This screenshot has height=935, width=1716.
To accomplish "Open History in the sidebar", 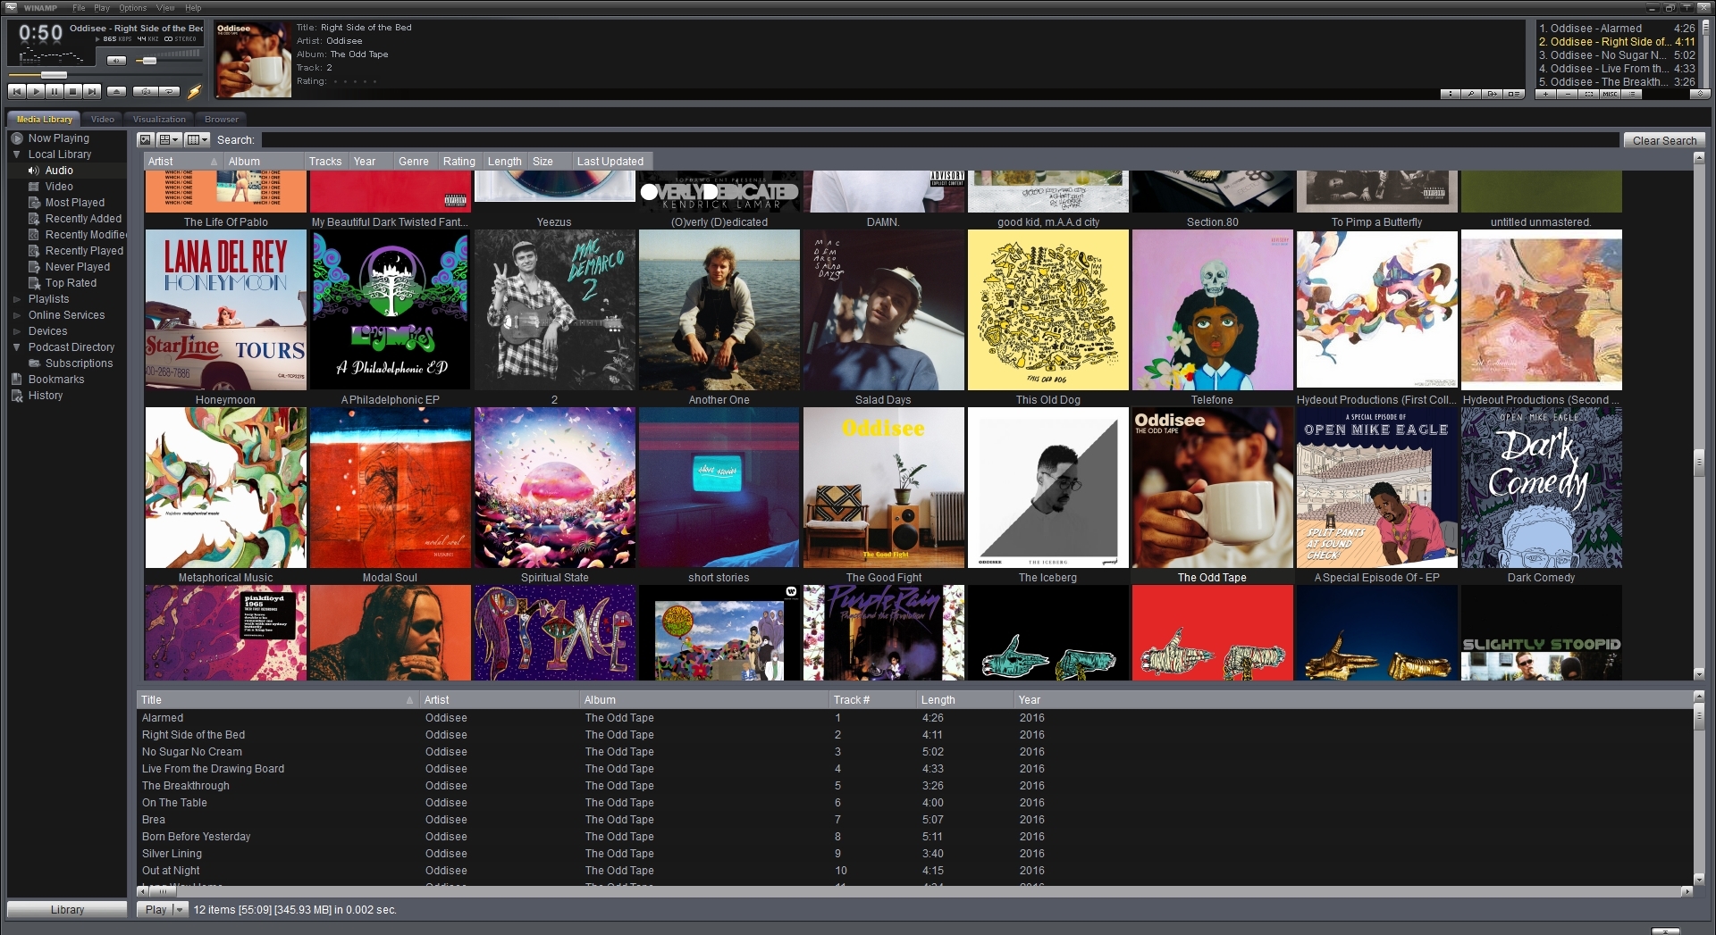I will (x=45, y=396).
